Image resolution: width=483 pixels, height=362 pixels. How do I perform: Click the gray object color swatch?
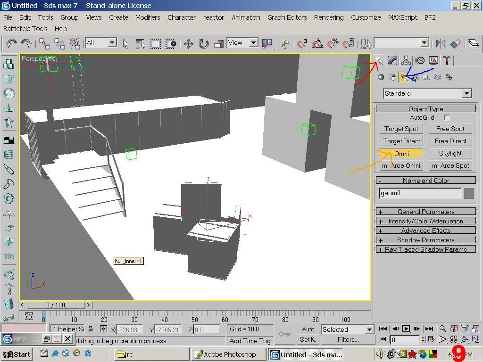469,193
